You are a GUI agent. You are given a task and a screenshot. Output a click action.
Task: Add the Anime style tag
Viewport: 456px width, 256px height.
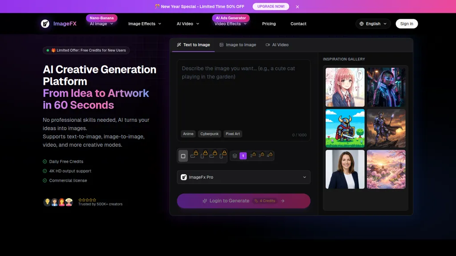coord(188,134)
